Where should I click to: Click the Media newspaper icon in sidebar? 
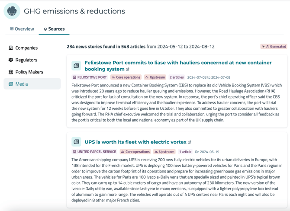point(11,84)
